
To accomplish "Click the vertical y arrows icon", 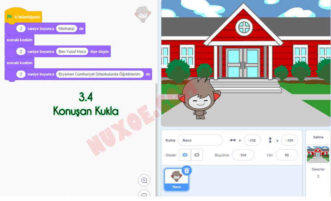I will 270,140.
